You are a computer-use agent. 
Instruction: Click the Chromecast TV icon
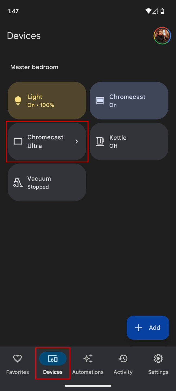100,100
